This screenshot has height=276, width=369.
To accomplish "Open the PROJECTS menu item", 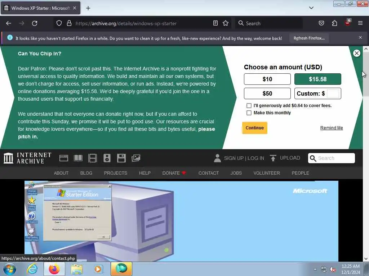I will [116, 173].
